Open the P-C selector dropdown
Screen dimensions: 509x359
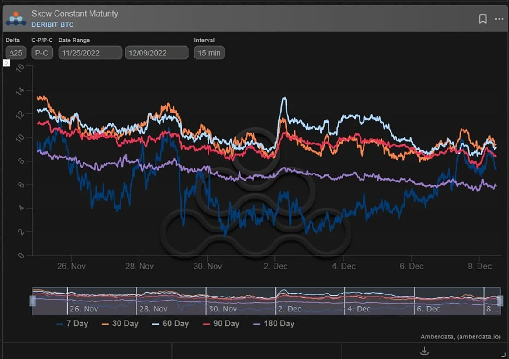[42, 53]
